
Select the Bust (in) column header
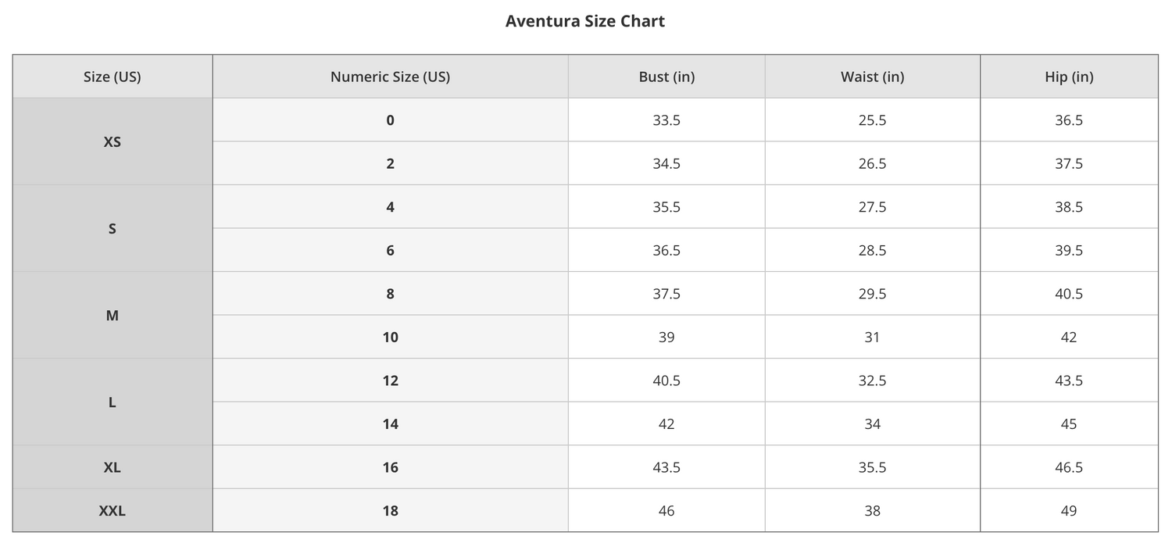tap(666, 77)
